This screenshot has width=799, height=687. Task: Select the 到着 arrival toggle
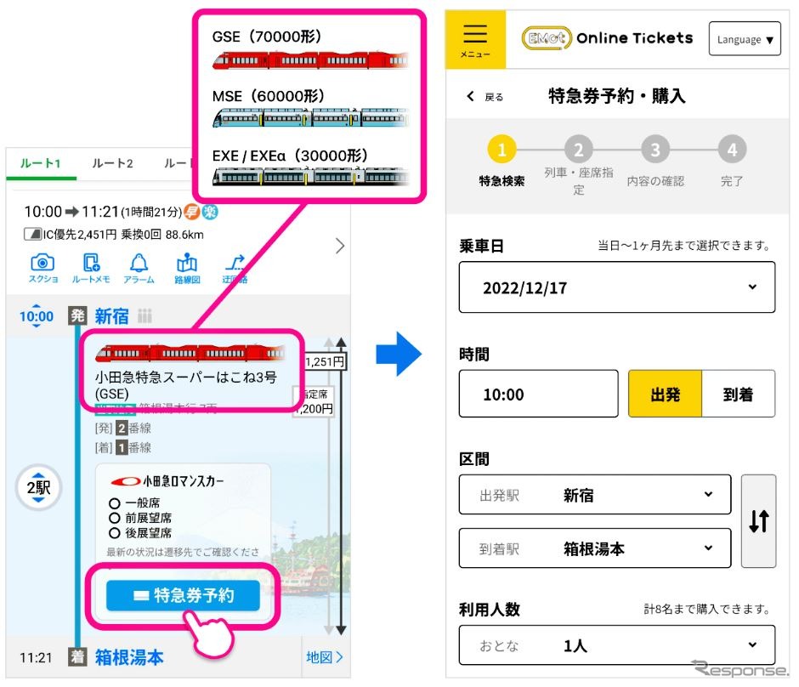coord(739,394)
